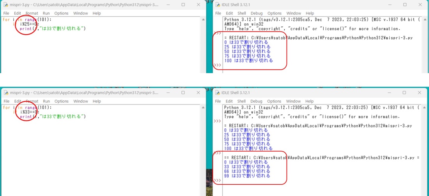Click the print statement line in i%33 editor
429x196 pixels.
53,116
